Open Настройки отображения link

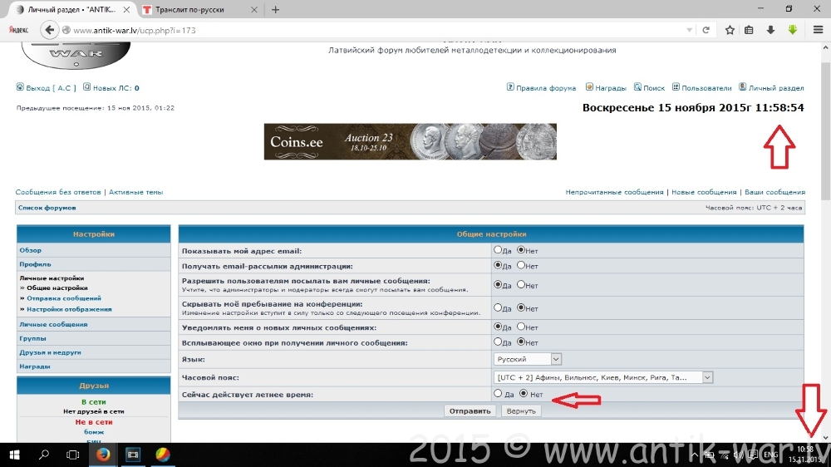[x=70, y=309]
